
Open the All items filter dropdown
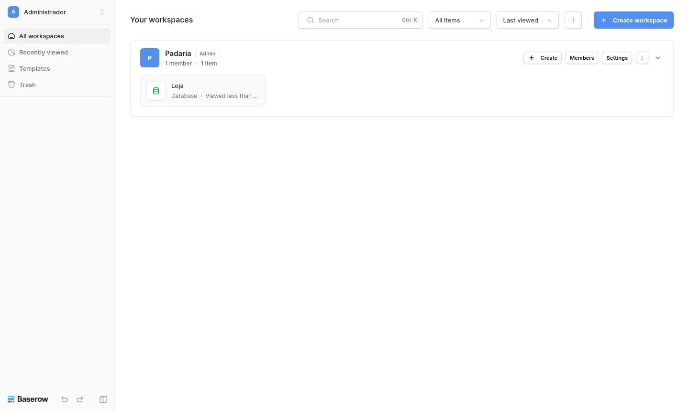click(460, 20)
